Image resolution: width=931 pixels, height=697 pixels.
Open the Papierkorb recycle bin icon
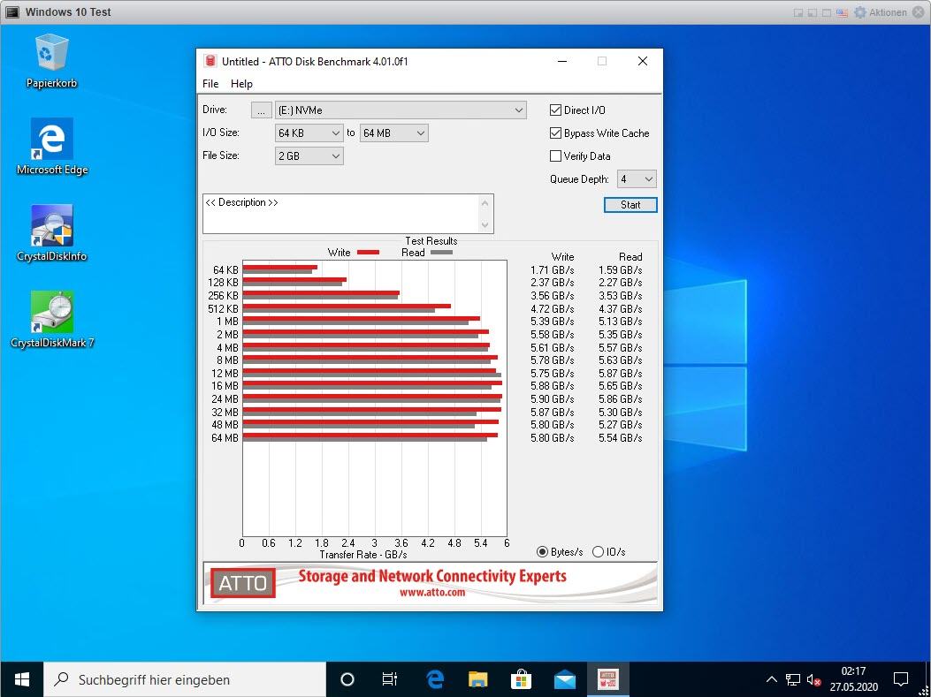coord(51,60)
